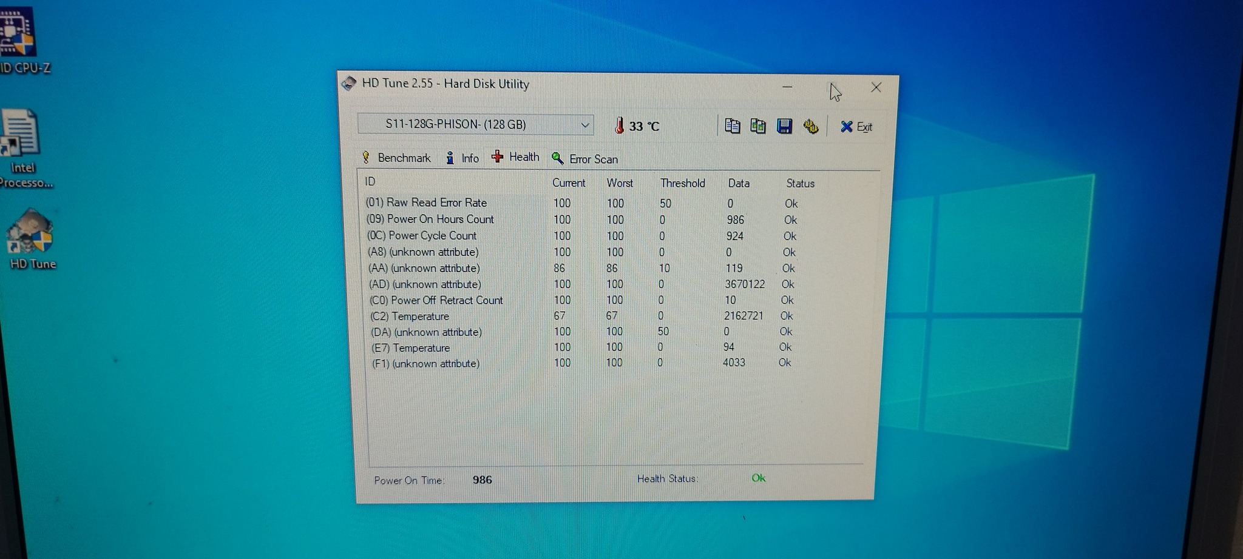Click the data value "3670122"
1243x559 pixels.
[745, 284]
